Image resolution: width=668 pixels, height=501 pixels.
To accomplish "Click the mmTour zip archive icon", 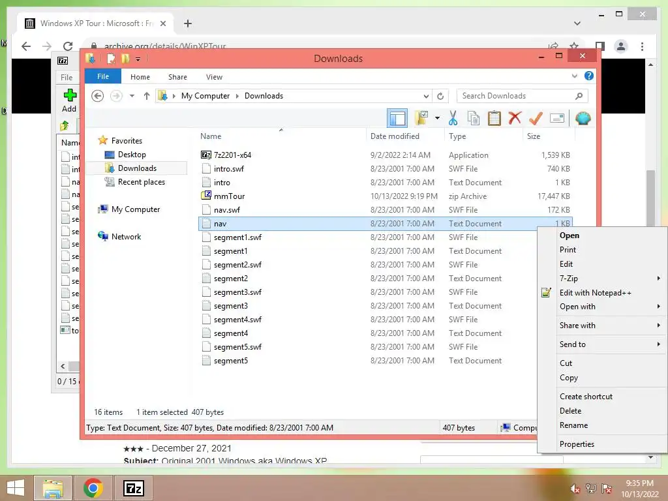I will tap(206, 196).
